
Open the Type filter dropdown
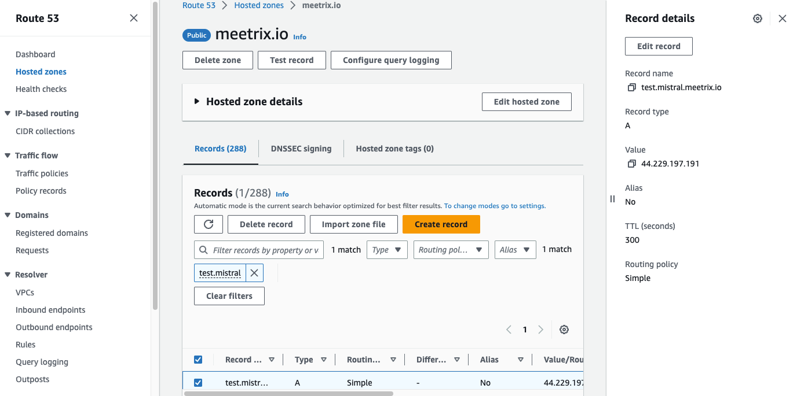(387, 250)
